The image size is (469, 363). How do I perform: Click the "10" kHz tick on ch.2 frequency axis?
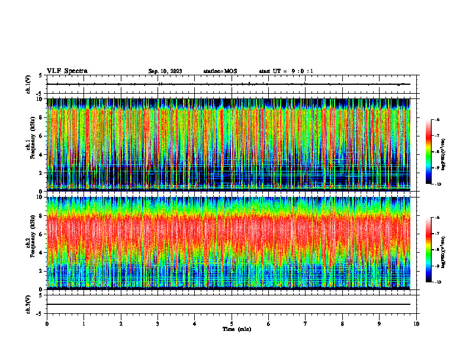(x=41, y=197)
